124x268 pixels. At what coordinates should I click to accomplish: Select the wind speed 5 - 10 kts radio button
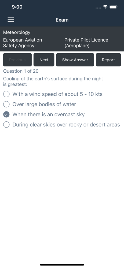[6, 94]
